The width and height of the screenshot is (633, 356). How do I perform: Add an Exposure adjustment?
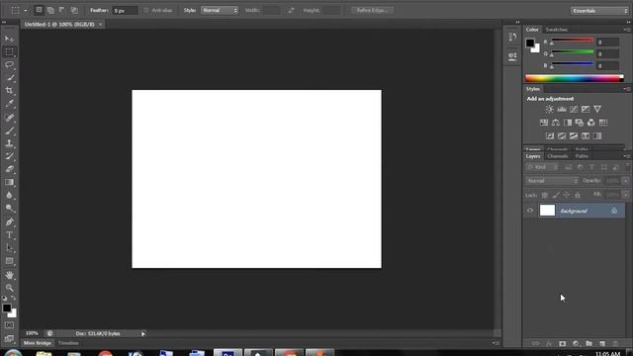click(586, 109)
